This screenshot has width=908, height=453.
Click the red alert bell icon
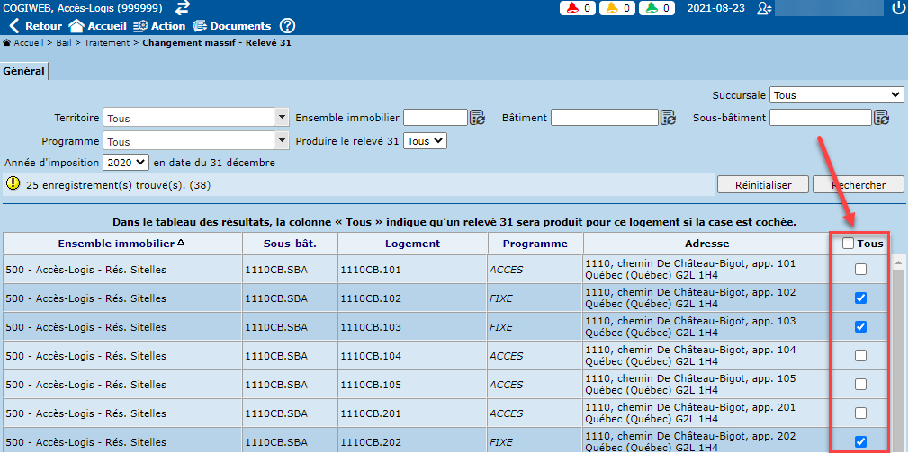[572, 8]
